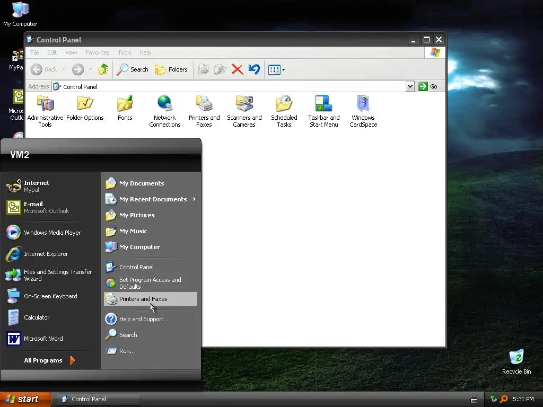Image resolution: width=543 pixels, height=407 pixels.
Task: Launch Internet Mypal from Start menu
Action: (x=50, y=186)
